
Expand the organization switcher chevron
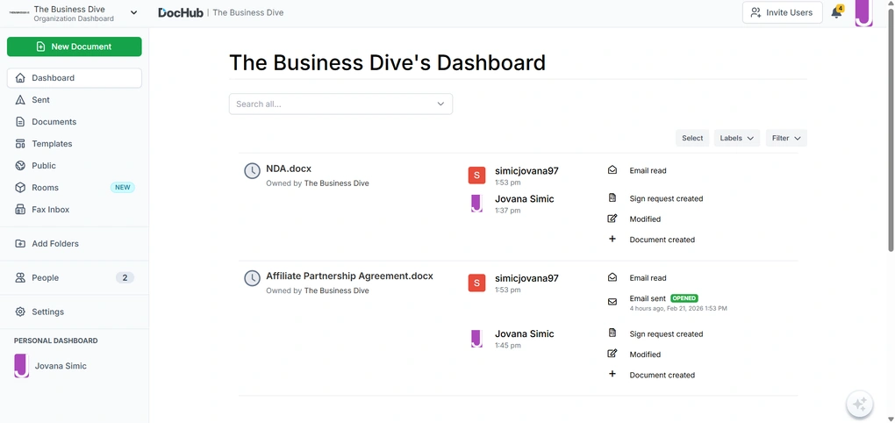coord(133,12)
